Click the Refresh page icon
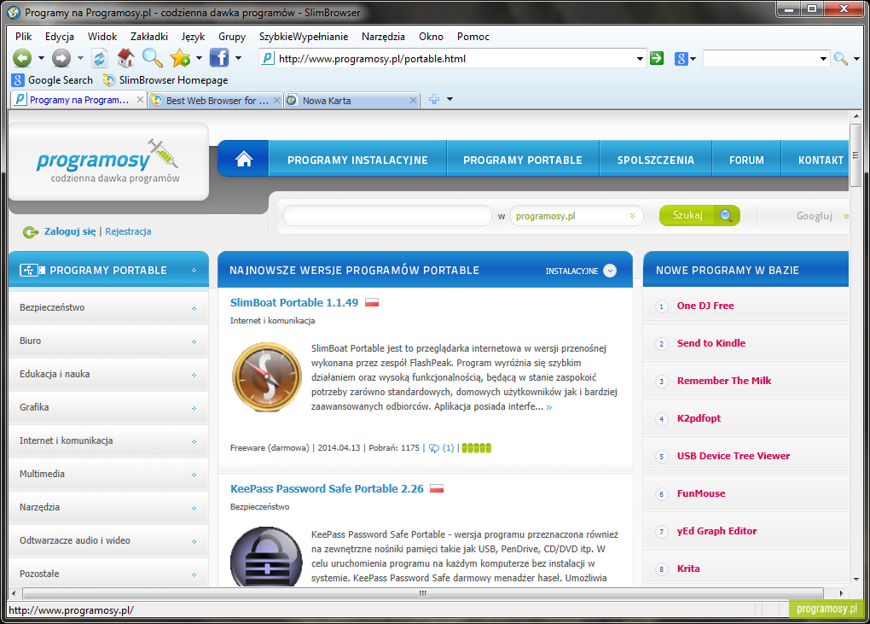870x624 pixels. (100, 58)
